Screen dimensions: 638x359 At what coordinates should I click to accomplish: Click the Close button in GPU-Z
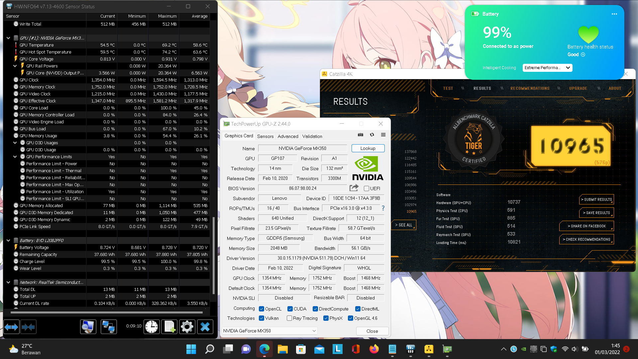(372, 331)
